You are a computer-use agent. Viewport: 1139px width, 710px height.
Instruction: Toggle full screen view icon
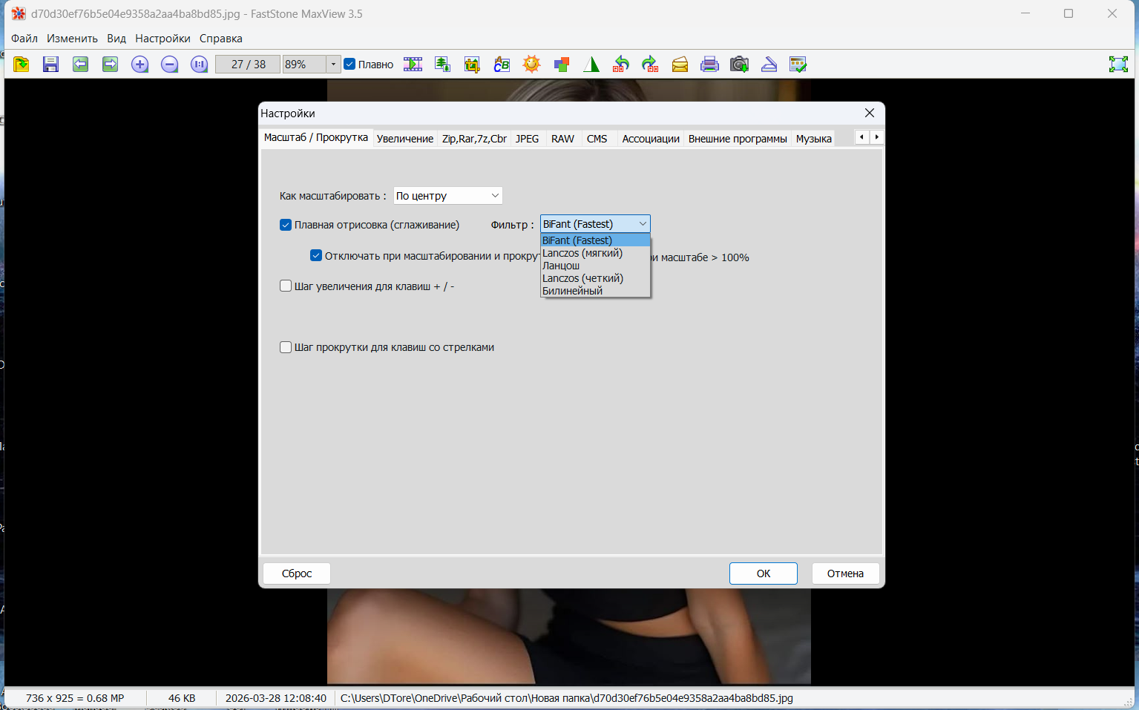coord(1118,65)
